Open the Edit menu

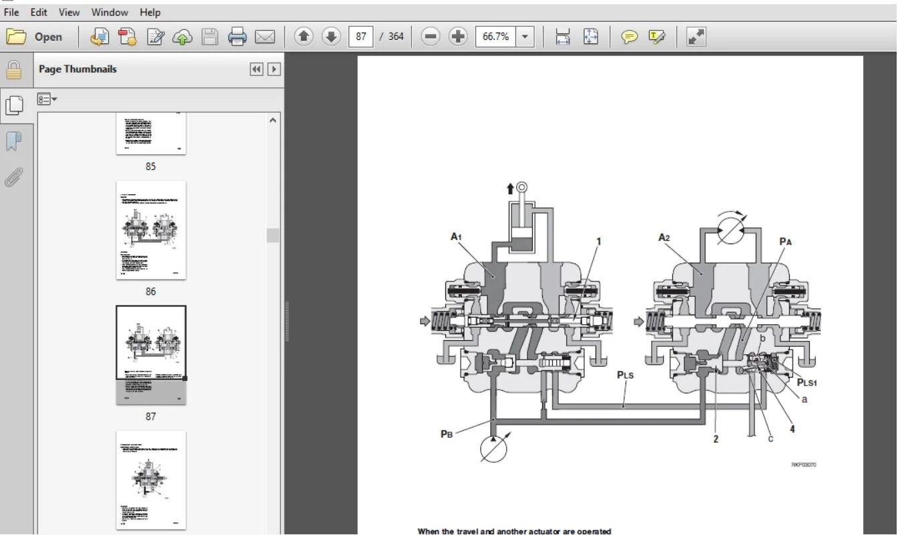(x=39, y=12)
